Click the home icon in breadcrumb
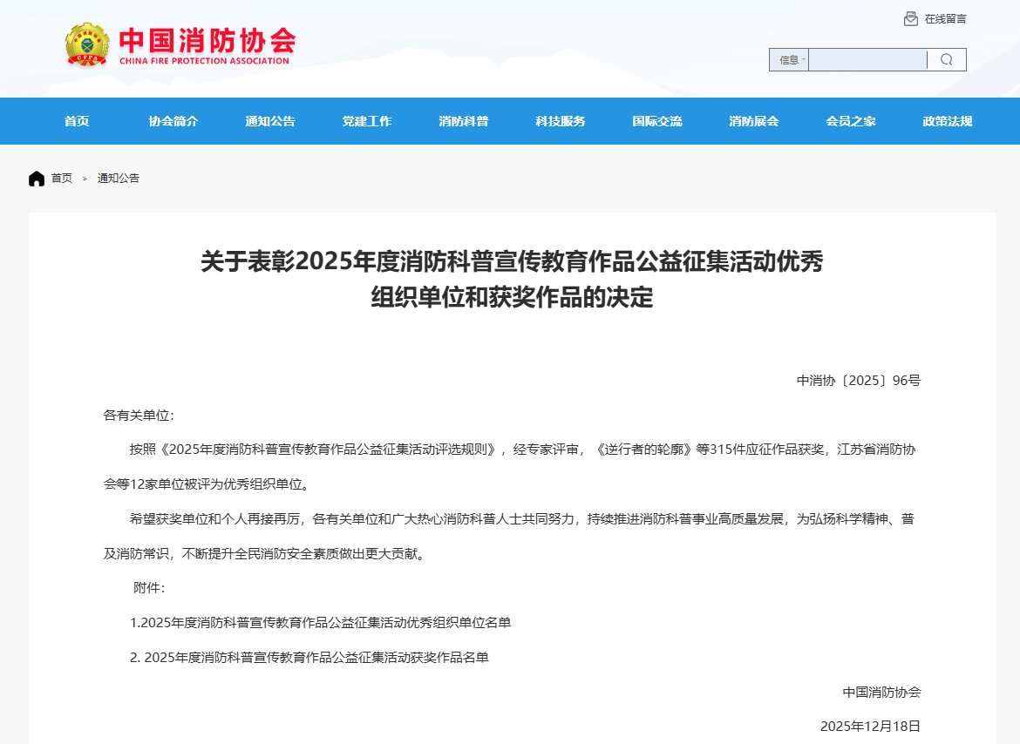The image size is (1020, 744). point(37,179)
